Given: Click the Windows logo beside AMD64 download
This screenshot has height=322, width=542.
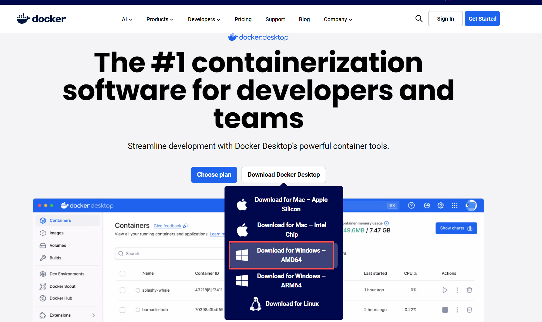Looking at the screenshot, I should [242, 255].
